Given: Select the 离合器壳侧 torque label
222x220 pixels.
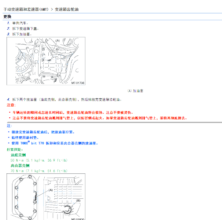Looking at the screenshot, I should 20,166.
